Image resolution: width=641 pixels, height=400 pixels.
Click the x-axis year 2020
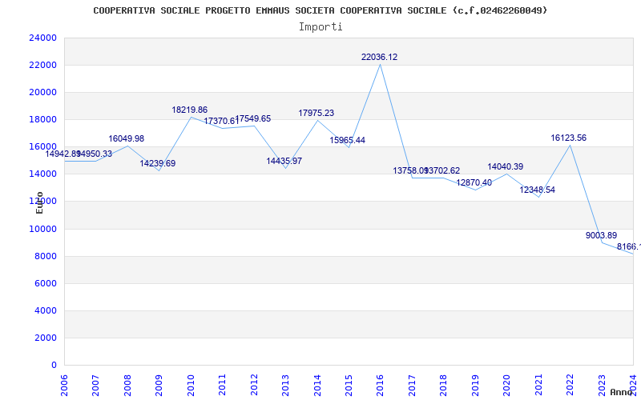click(x=507, y=385)
